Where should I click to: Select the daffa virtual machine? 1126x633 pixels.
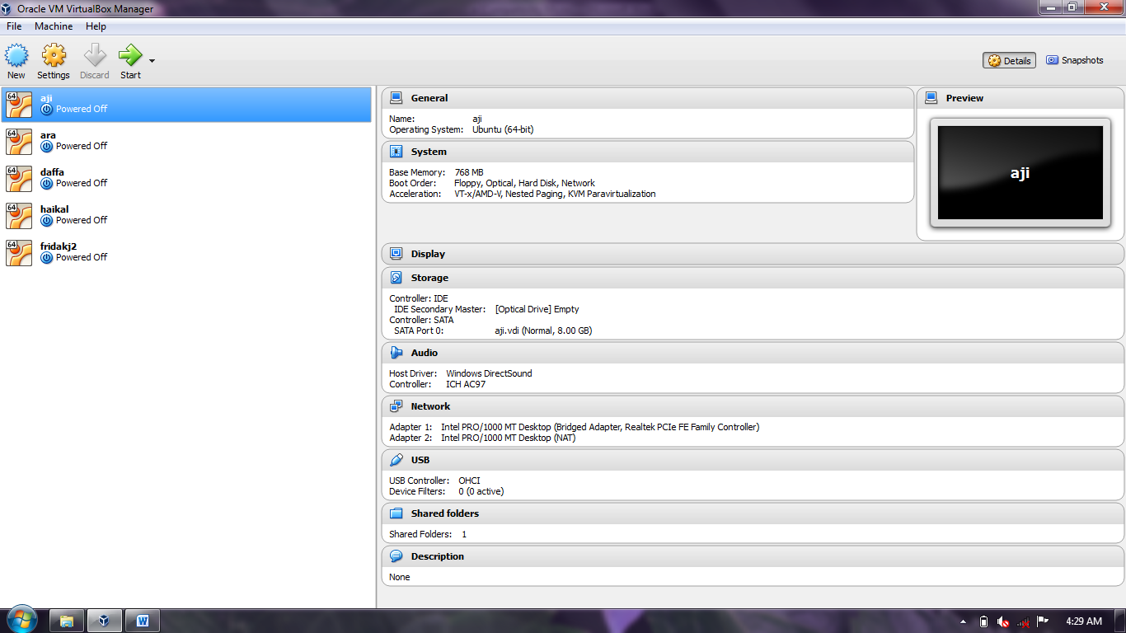186,178
